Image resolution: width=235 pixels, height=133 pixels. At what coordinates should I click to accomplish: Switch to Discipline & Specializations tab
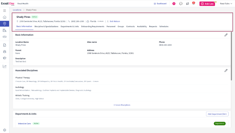(x=46, y=27)
